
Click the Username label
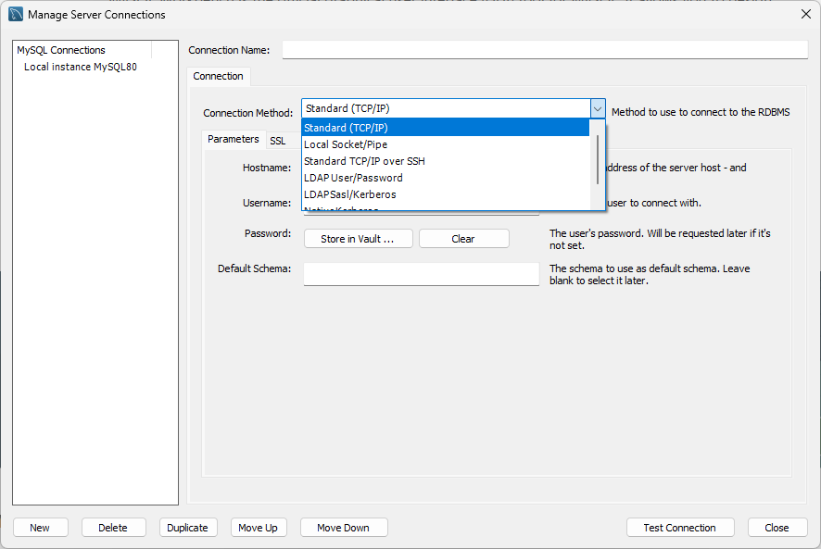(x=267, y=203)
